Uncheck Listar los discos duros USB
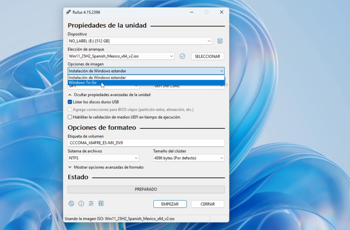The height and width of the screenshot is (230, 350). tap(70, 102)
